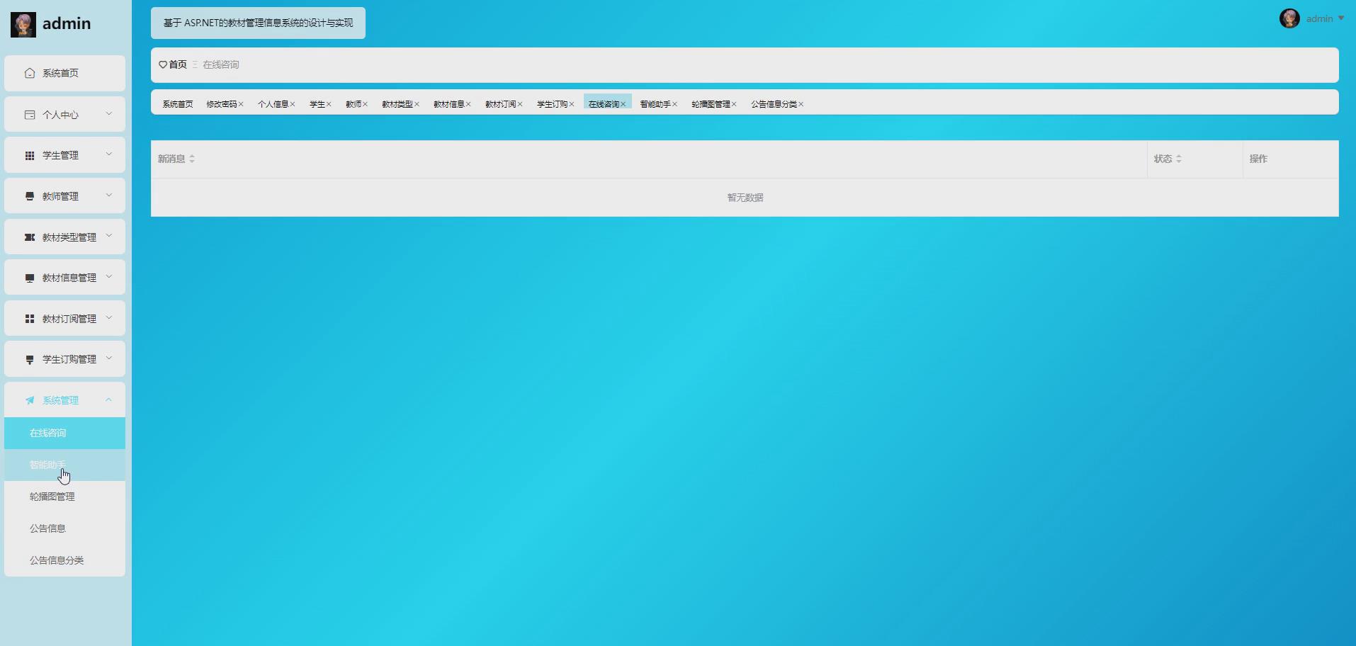Close the 教材订阅 tab

tap(520, 104)
